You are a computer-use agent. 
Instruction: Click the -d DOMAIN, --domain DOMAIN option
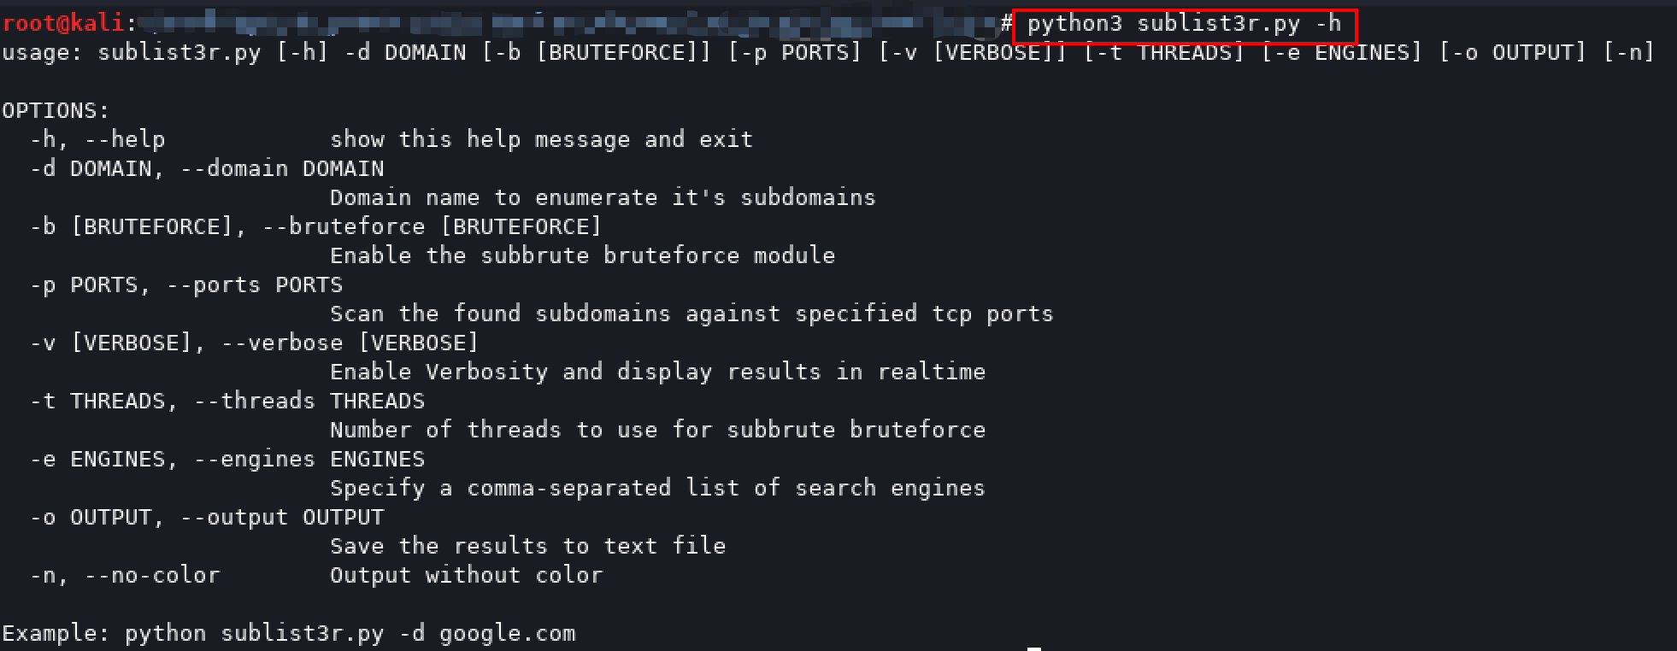(207, 168)
